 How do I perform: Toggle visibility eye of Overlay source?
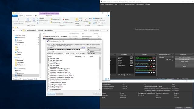coord(131,64)
